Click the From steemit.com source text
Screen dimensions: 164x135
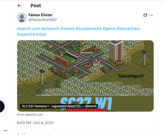30,115
